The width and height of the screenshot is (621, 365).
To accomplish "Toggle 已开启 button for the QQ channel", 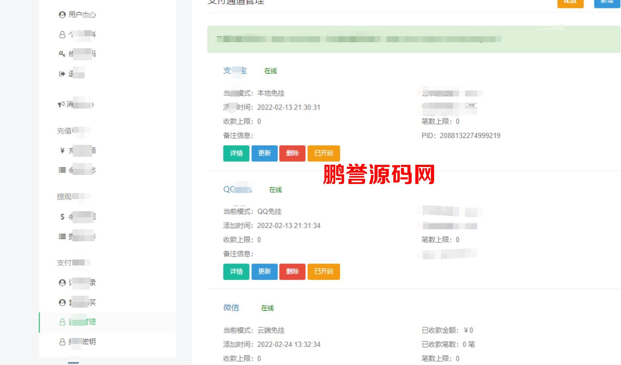I will coord(324,271).
